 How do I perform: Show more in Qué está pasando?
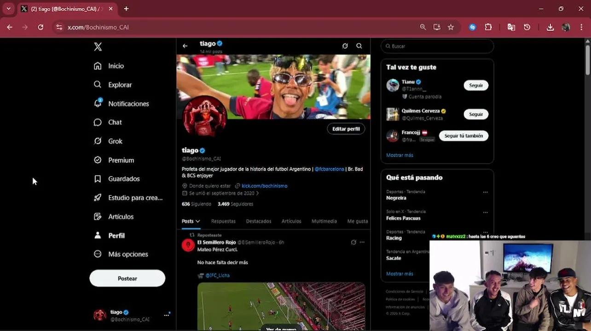400,274
